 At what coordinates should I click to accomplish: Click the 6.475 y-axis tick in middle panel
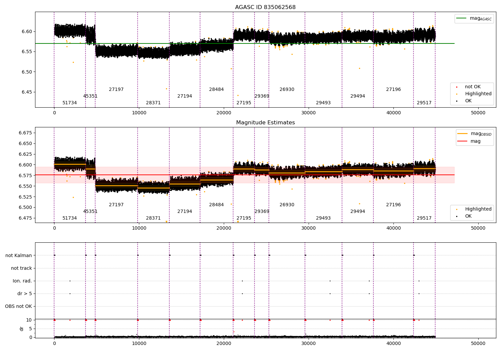(25, 218)
